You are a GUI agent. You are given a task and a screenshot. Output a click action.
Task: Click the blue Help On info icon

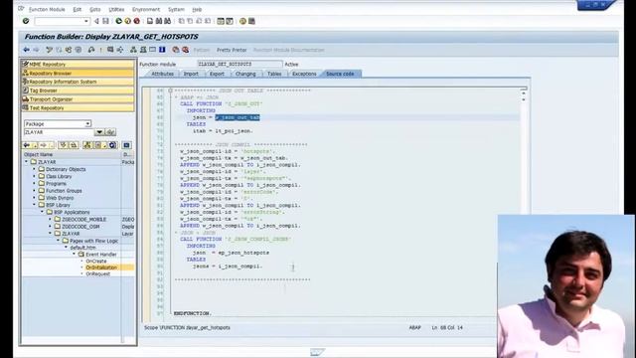pos(162,50)
